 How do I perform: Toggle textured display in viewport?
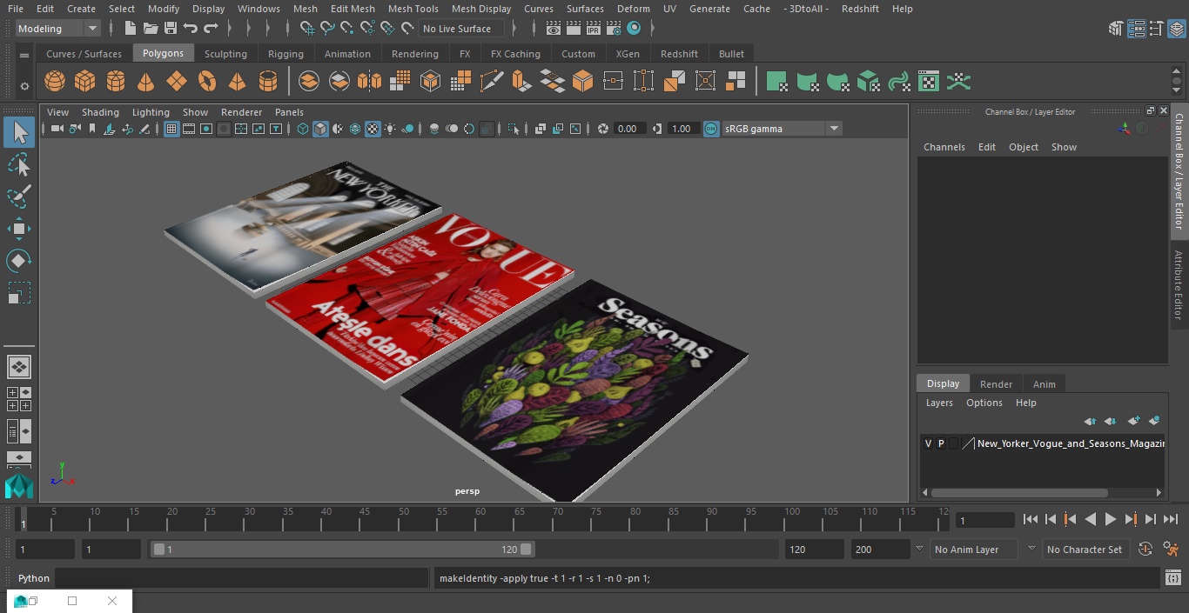pyautogui.click(x=373, y=129)
